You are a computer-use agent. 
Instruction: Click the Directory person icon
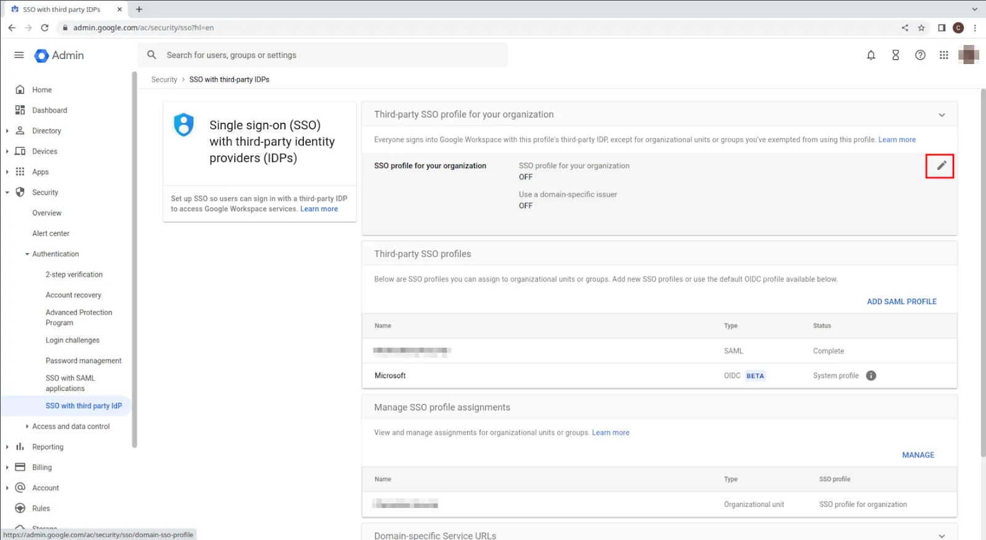pyautogui.click(x=20, y=131)
